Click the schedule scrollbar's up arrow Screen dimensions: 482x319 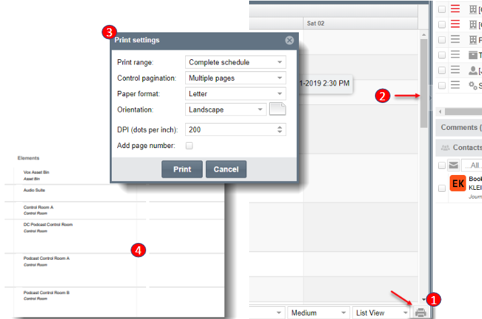tap(424, 34)
